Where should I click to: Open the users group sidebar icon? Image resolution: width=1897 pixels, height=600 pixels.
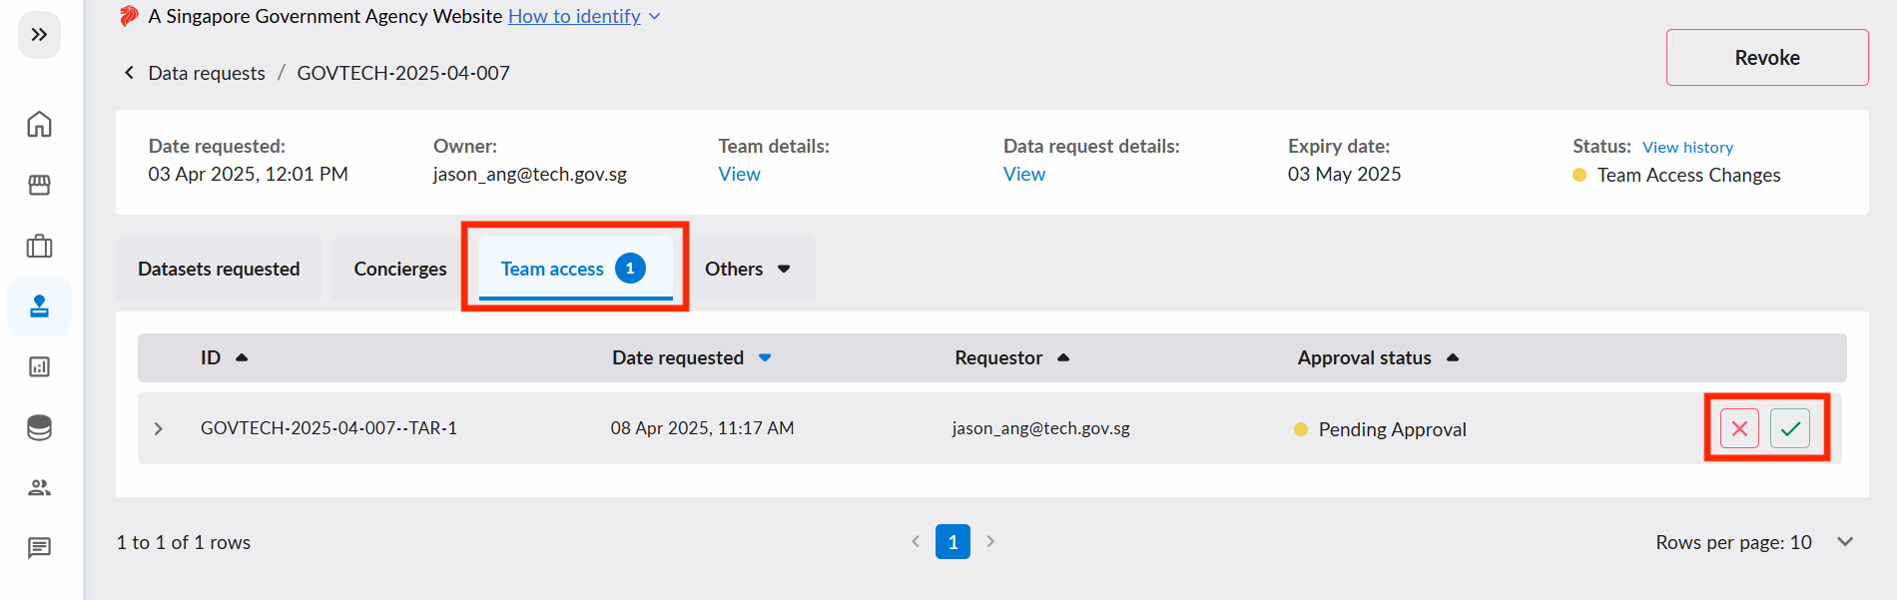click(x=39, y=487)
